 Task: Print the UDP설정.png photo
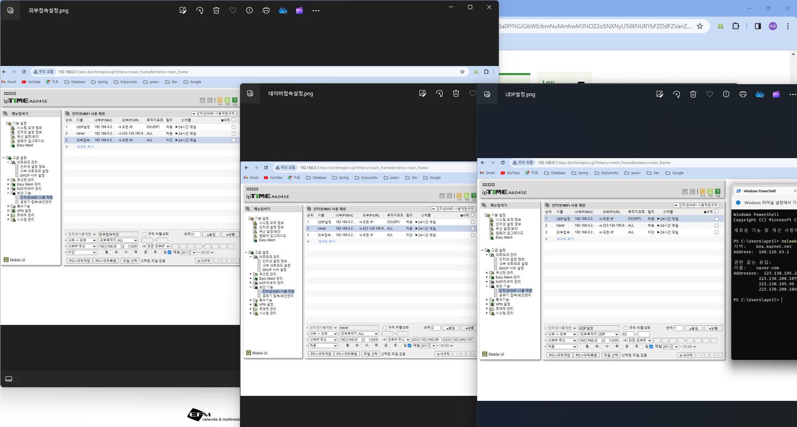[x=743, y=94]
